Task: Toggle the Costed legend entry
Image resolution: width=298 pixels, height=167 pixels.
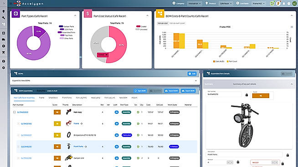Action: tap(141, 26)
